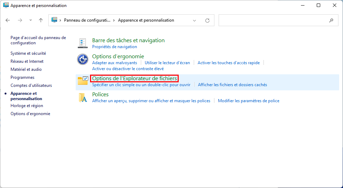Click the Forward navigation arrow

click(x=20, y=20)
